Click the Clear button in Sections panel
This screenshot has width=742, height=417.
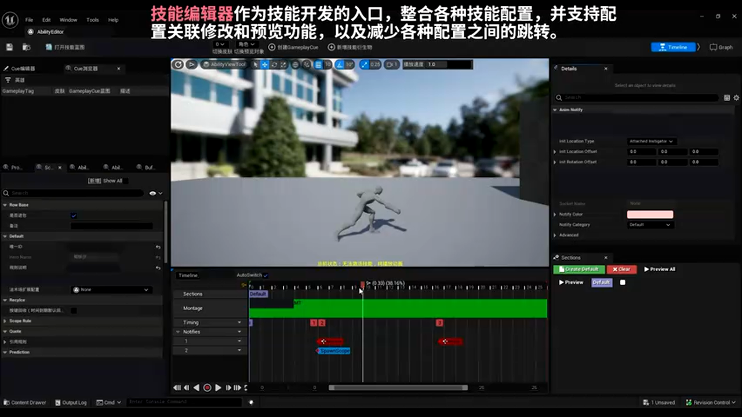621,269
